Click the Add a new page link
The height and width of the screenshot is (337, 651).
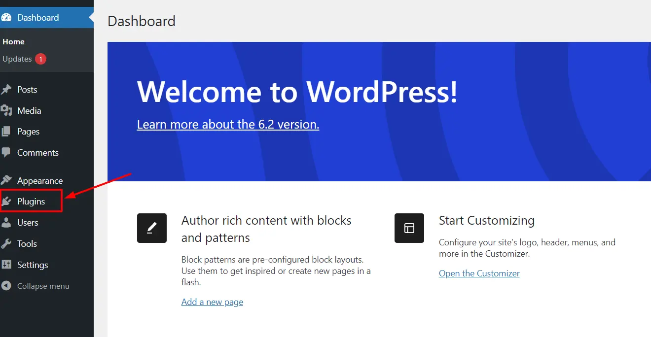point(212,302)
